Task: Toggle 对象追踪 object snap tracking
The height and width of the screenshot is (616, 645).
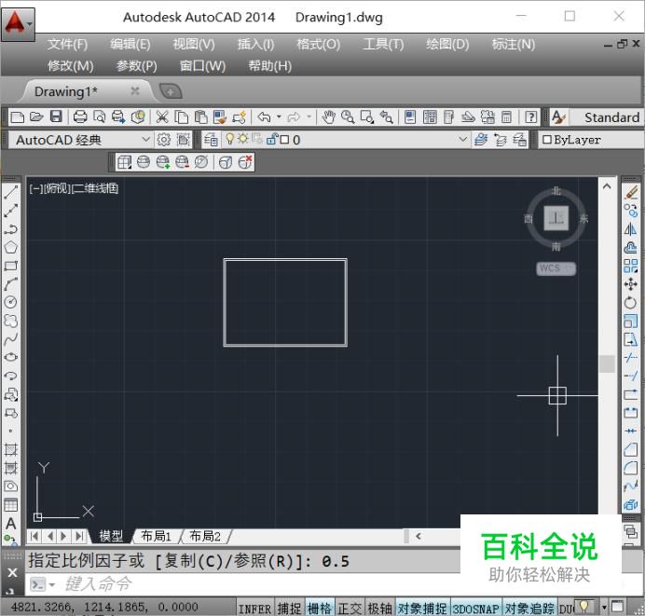Action: tap(529, 608)
